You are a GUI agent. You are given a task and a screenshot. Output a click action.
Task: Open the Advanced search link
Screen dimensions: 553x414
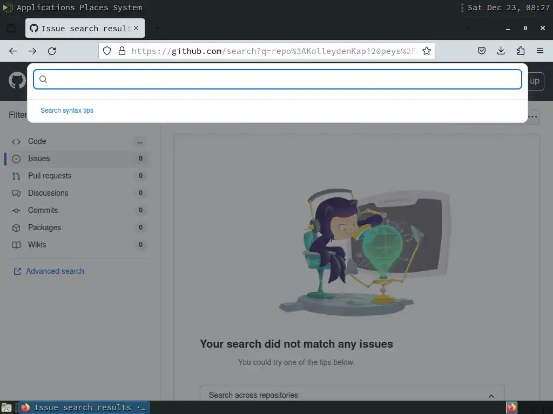49,272
